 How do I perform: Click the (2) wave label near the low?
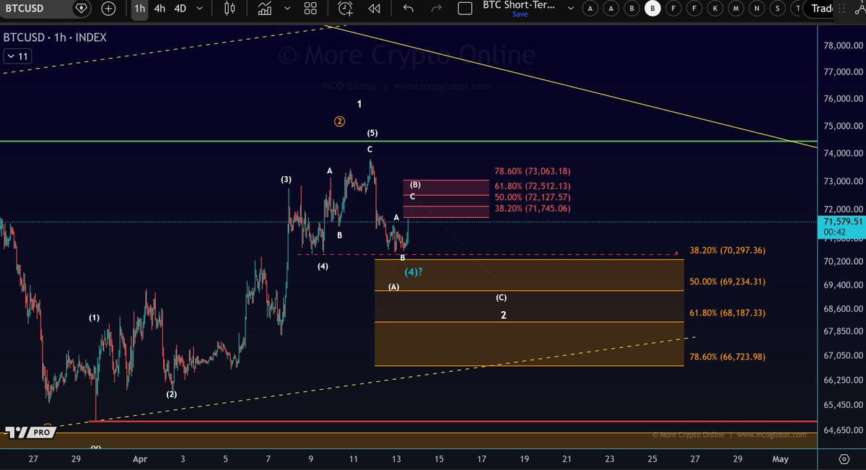[171, 394]
